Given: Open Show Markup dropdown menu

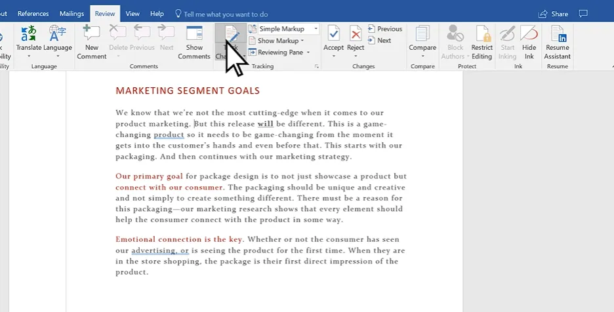Looking at the screenshot, I should (x=276, y=41).
